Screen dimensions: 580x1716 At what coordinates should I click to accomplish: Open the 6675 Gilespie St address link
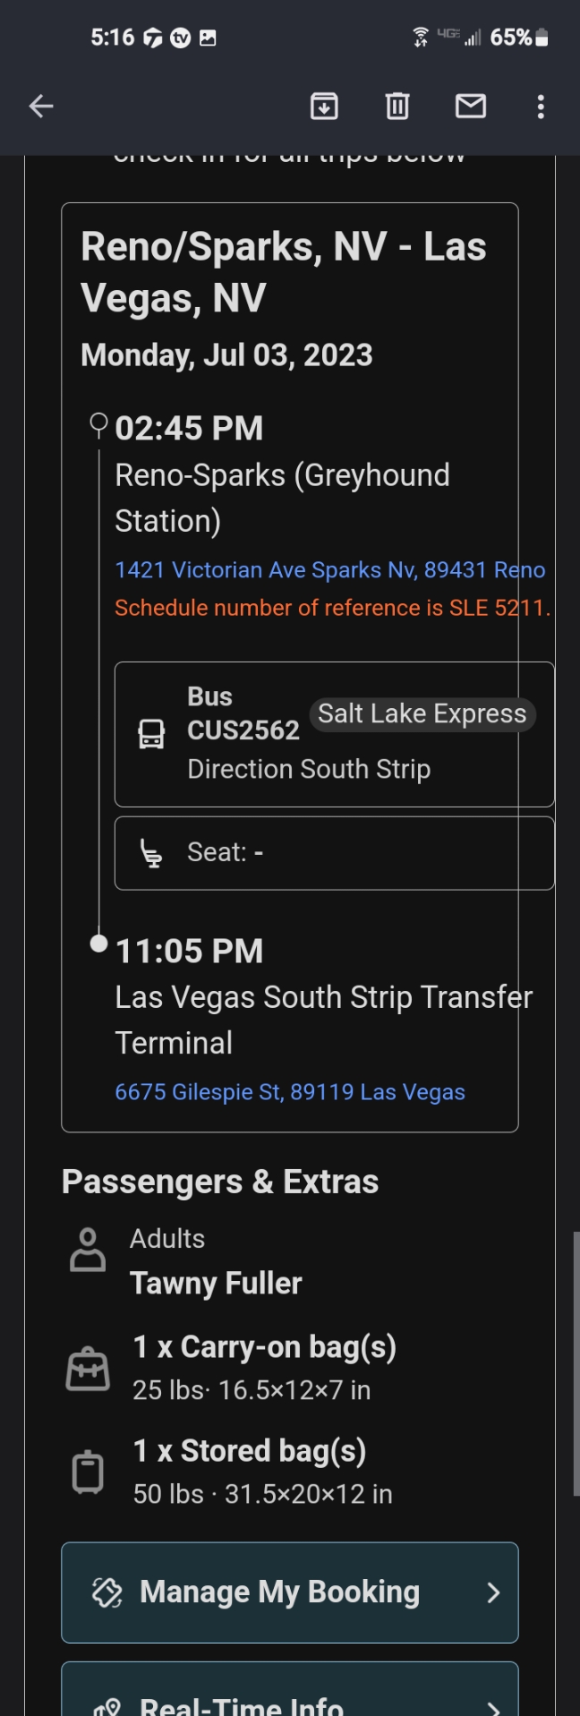(290, 1092)
